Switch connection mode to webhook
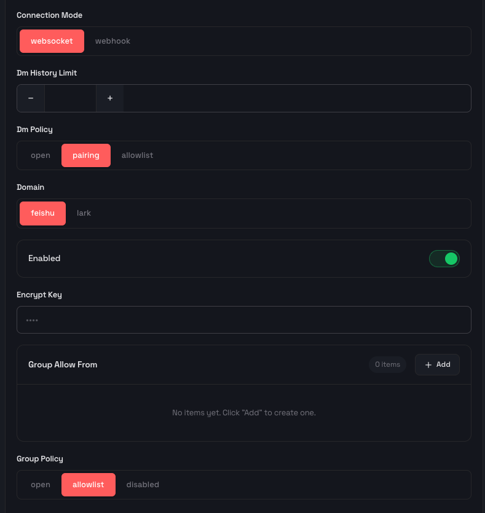The height and width of the screenshot is (513, 485). coord(112,41)
